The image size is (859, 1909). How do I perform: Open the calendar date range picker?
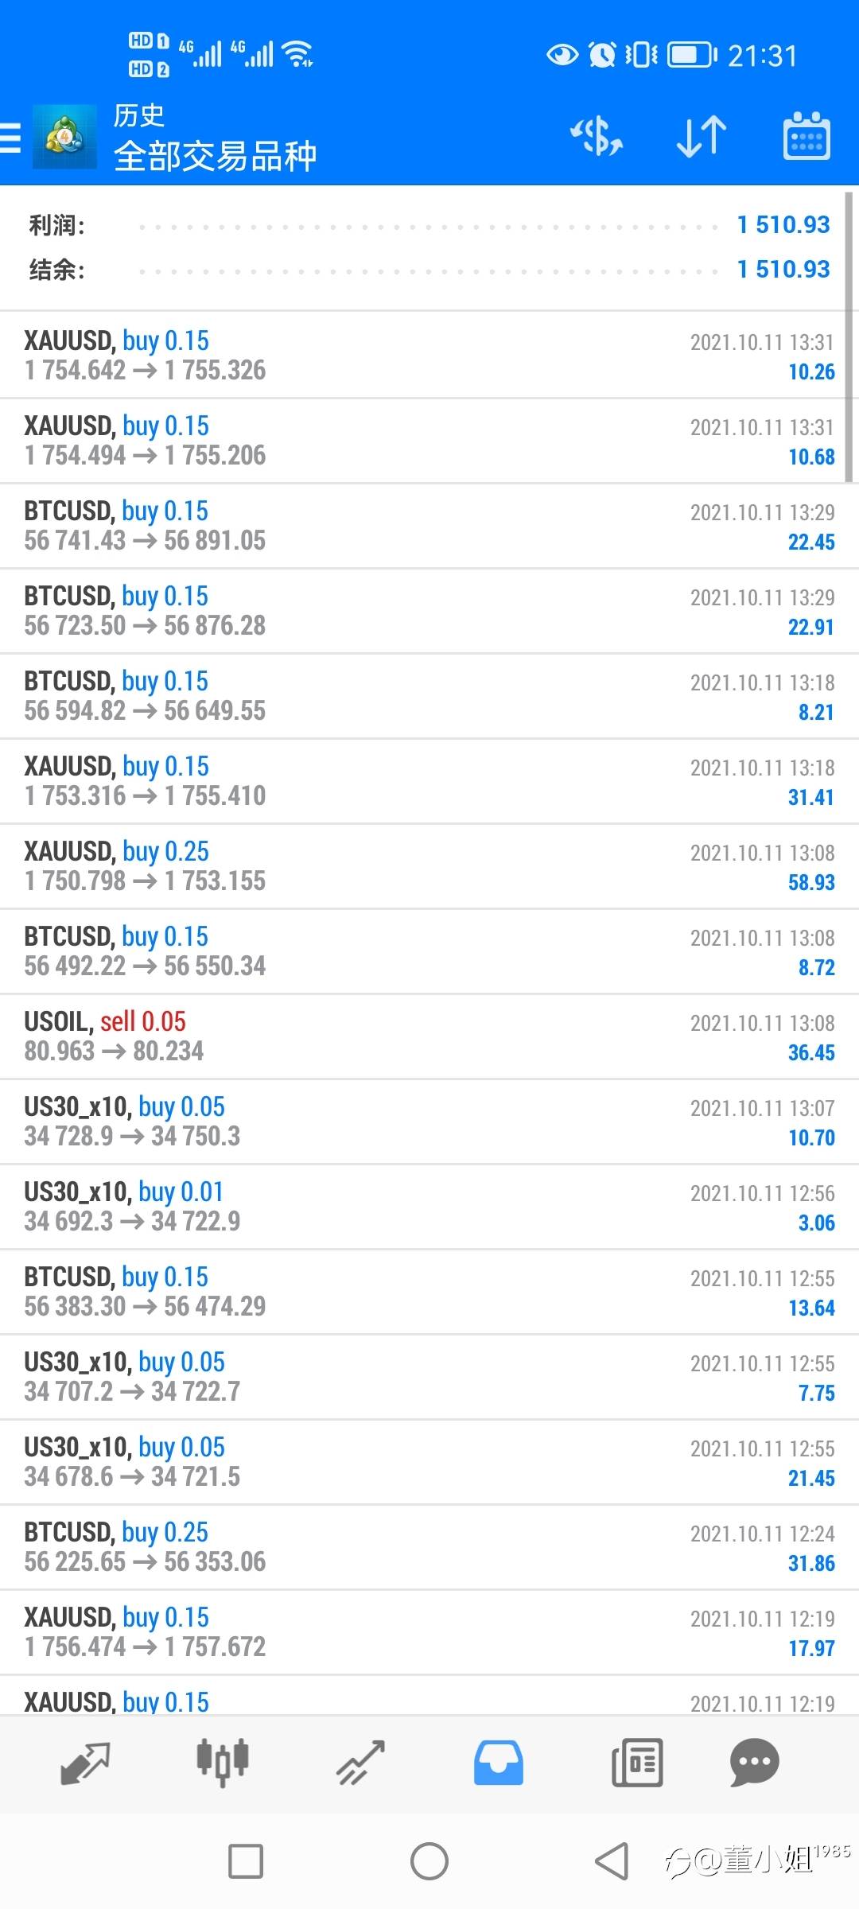point(807,137)
